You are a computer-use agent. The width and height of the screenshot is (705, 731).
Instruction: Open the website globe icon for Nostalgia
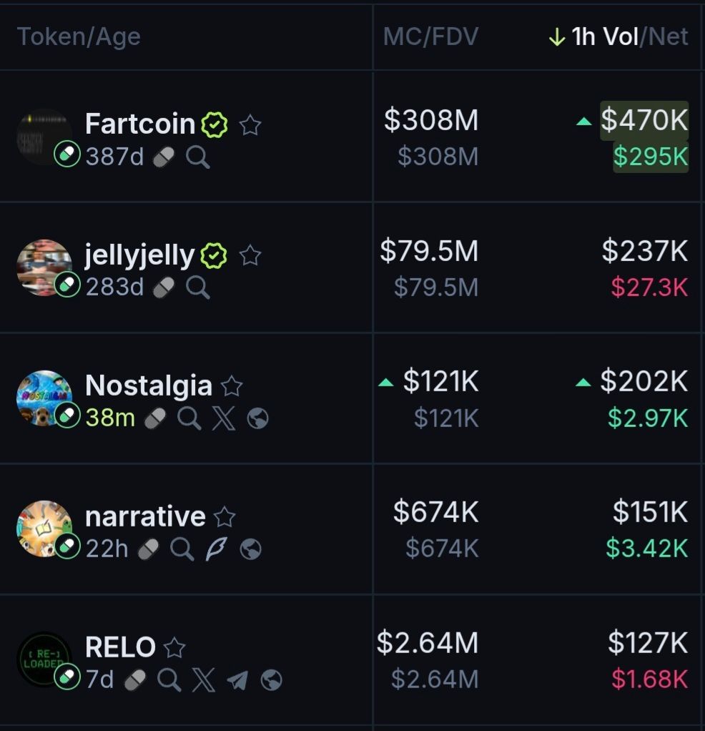pyautogui.click(x=257, y=418)
